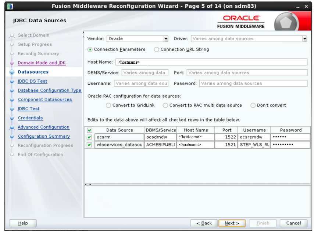
Task: Click the Password input field
Action: (253, 83)
